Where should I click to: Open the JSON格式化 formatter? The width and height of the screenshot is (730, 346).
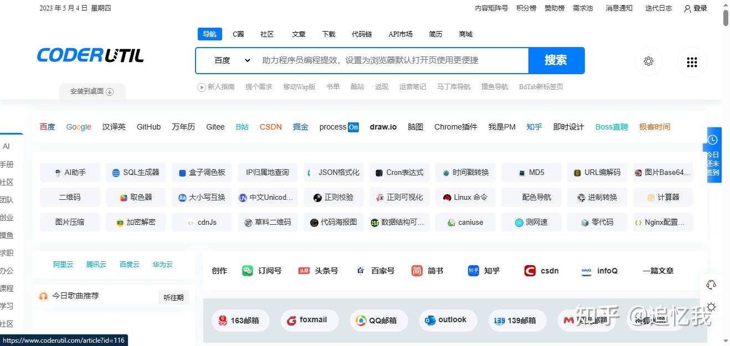(333, 172)
